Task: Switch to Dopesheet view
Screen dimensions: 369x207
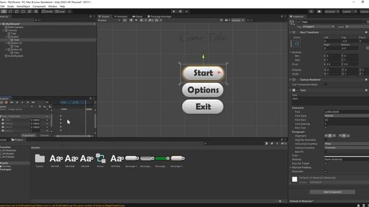Action: (28, 136)
